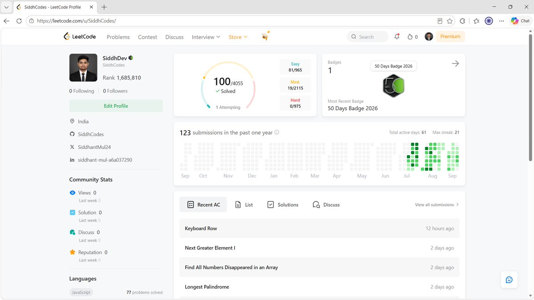Click the Solution checkmark icon

tap(73, 212)
